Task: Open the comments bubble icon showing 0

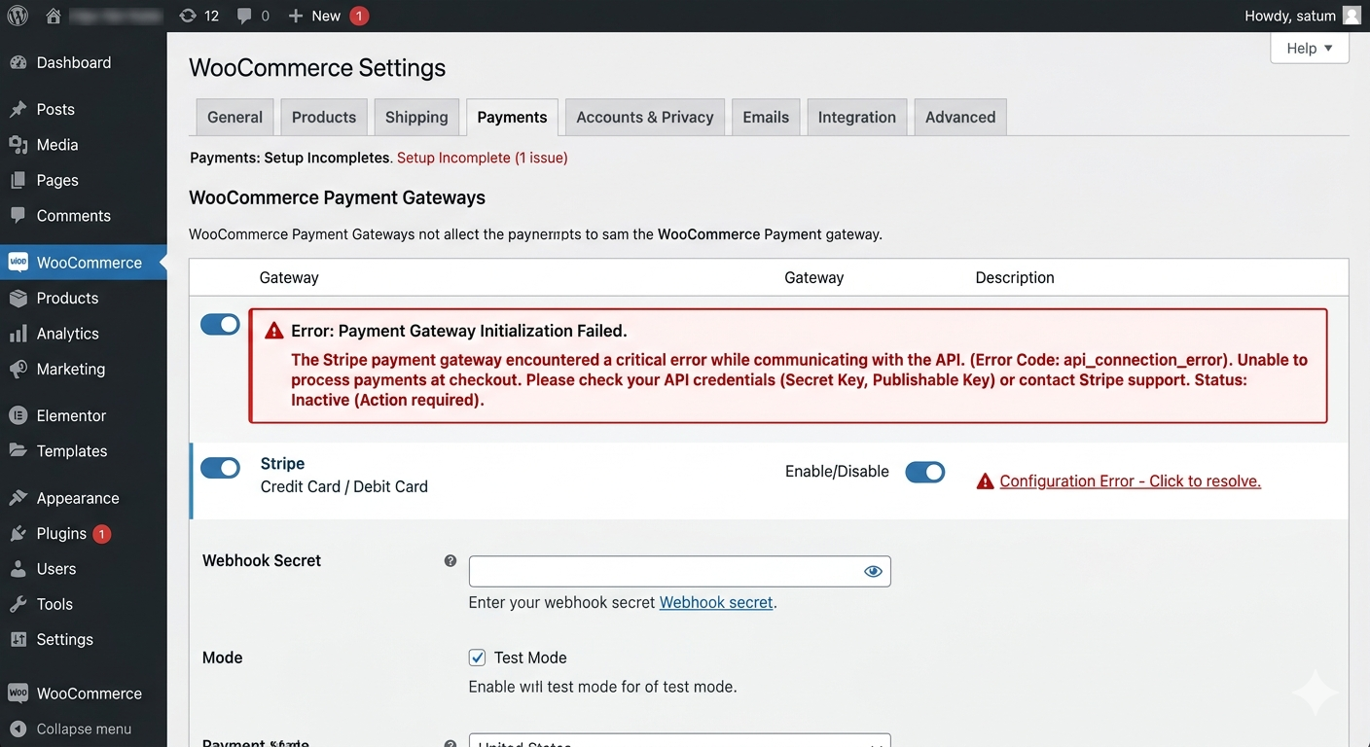Action: coord(254,16)
